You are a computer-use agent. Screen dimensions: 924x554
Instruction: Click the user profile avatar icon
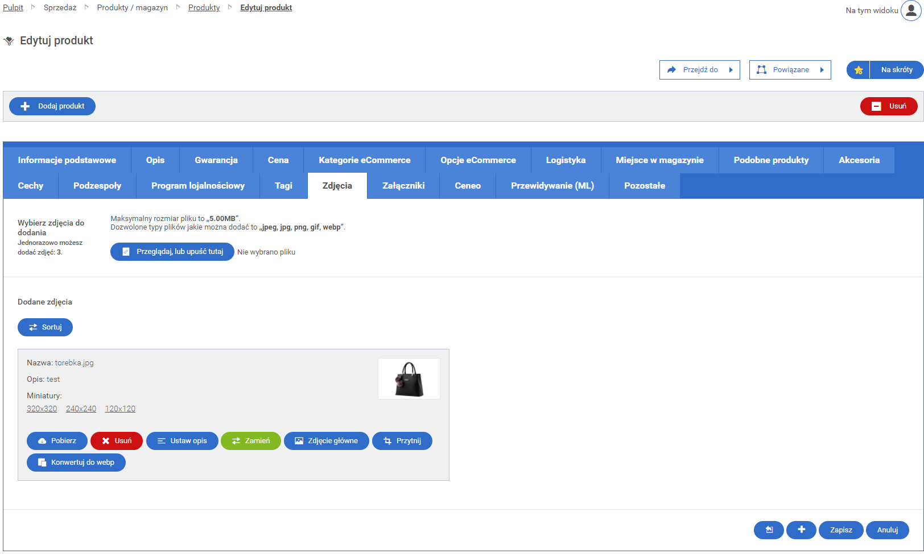coord(911,10)
